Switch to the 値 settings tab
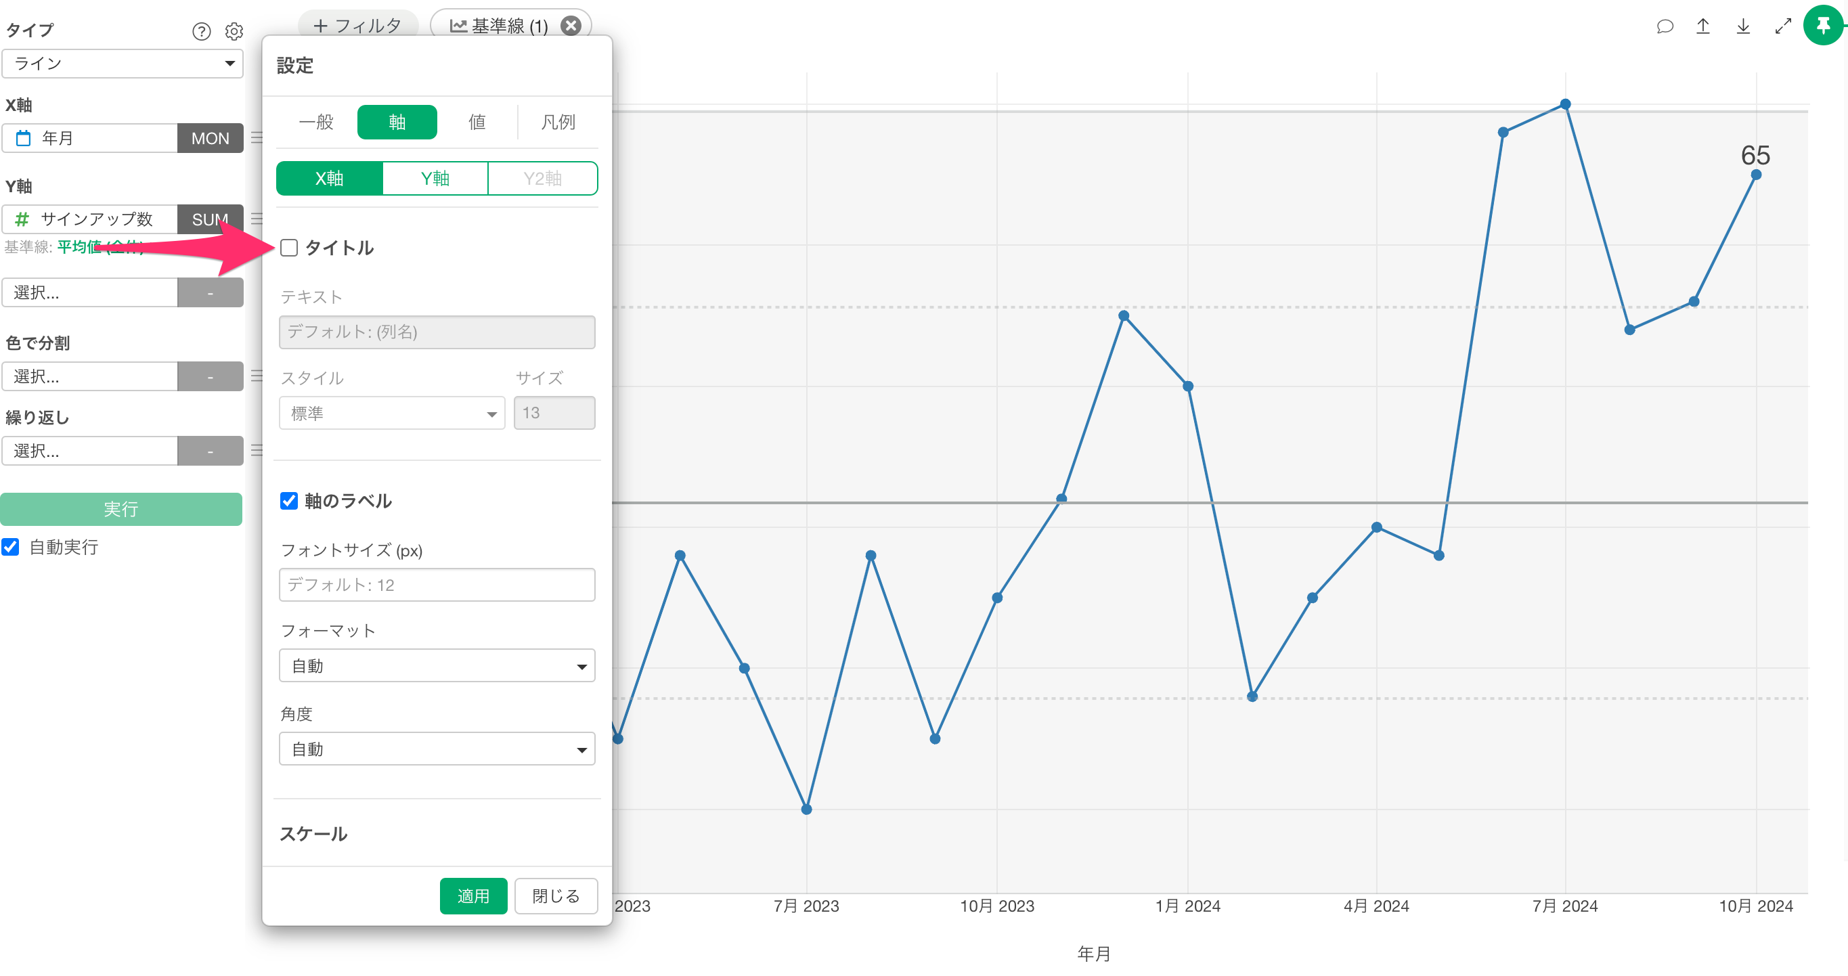Image resolution: width=1848 pixels, height=976 pixels. [477, 122]
